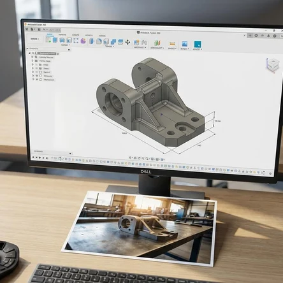Viewport: 283px width, 283px height.
Task: Click the Insert image picture icon
Action: pyautogui.click(x=185, y=44)
